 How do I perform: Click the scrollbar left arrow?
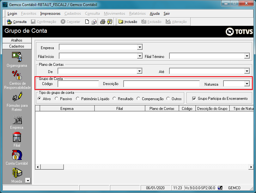click(38, 167)
